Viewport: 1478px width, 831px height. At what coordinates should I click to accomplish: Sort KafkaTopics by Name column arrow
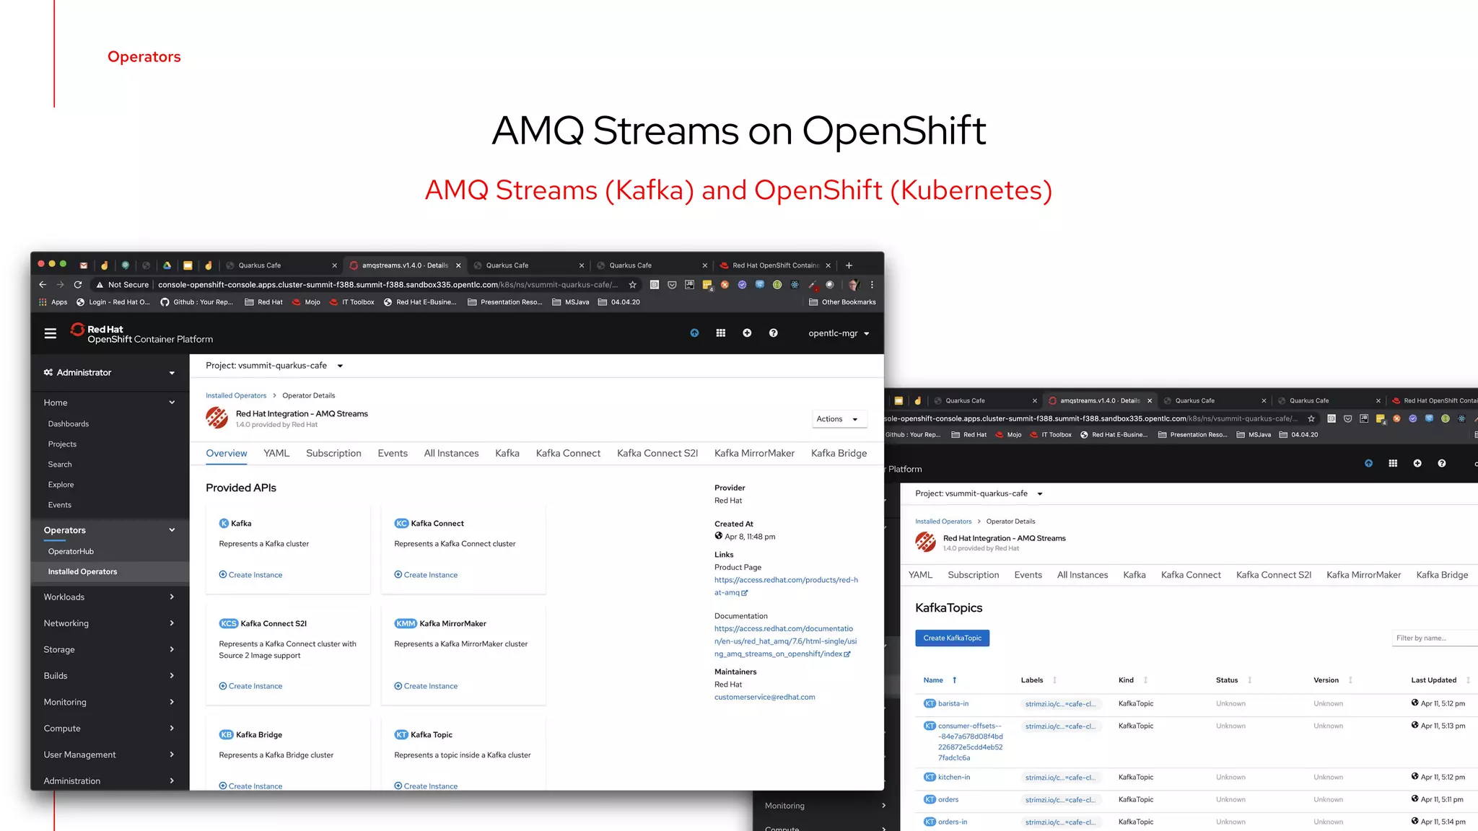coord(954,680)
